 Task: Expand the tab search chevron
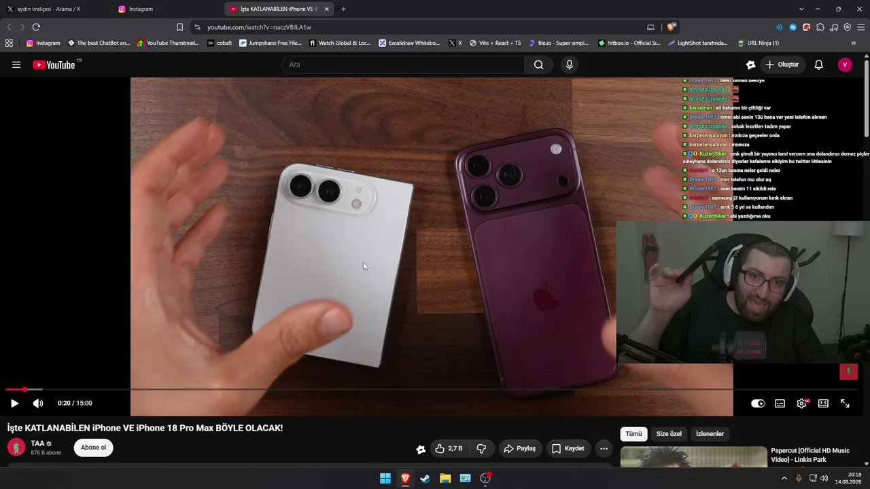(801, 9)
